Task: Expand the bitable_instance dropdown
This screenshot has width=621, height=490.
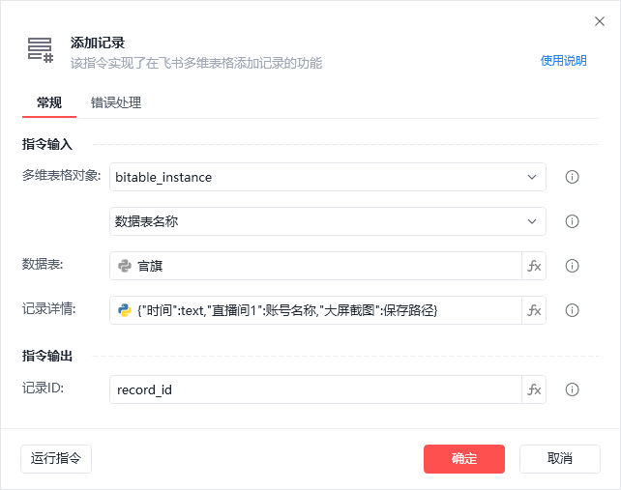Action: point(531,177)
